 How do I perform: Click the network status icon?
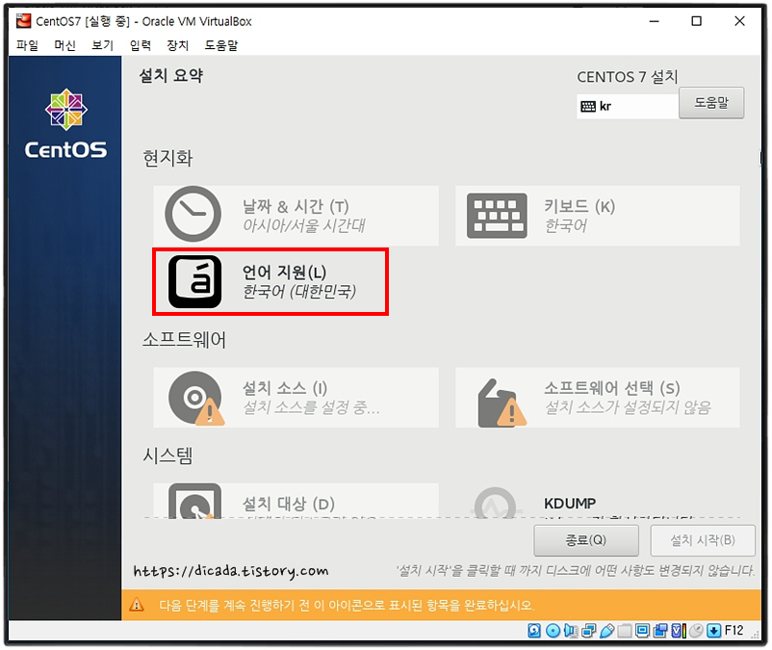click(589, 631)
